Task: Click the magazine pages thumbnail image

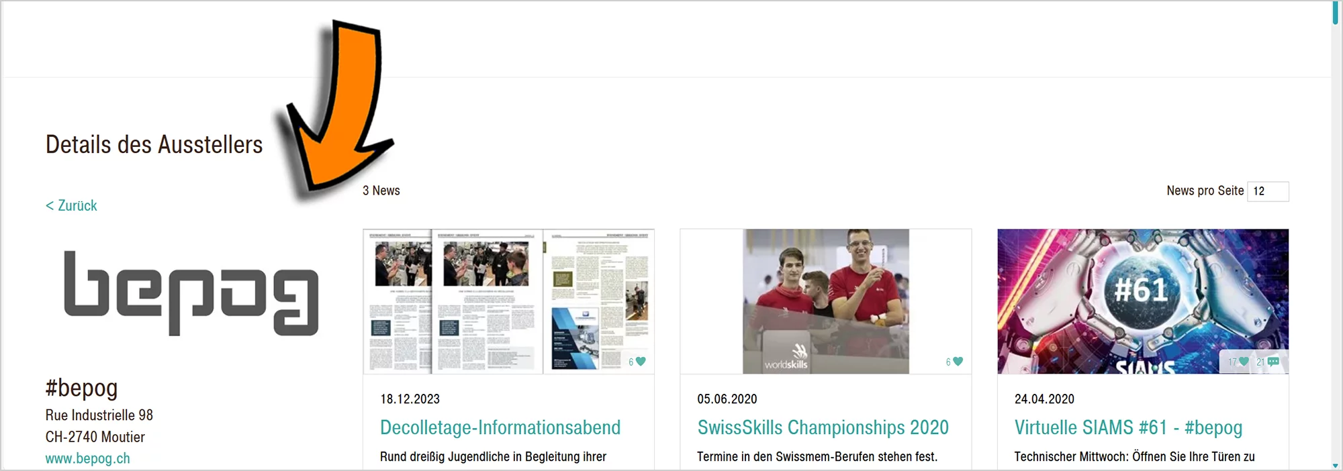Action: (x=508, y=301)
